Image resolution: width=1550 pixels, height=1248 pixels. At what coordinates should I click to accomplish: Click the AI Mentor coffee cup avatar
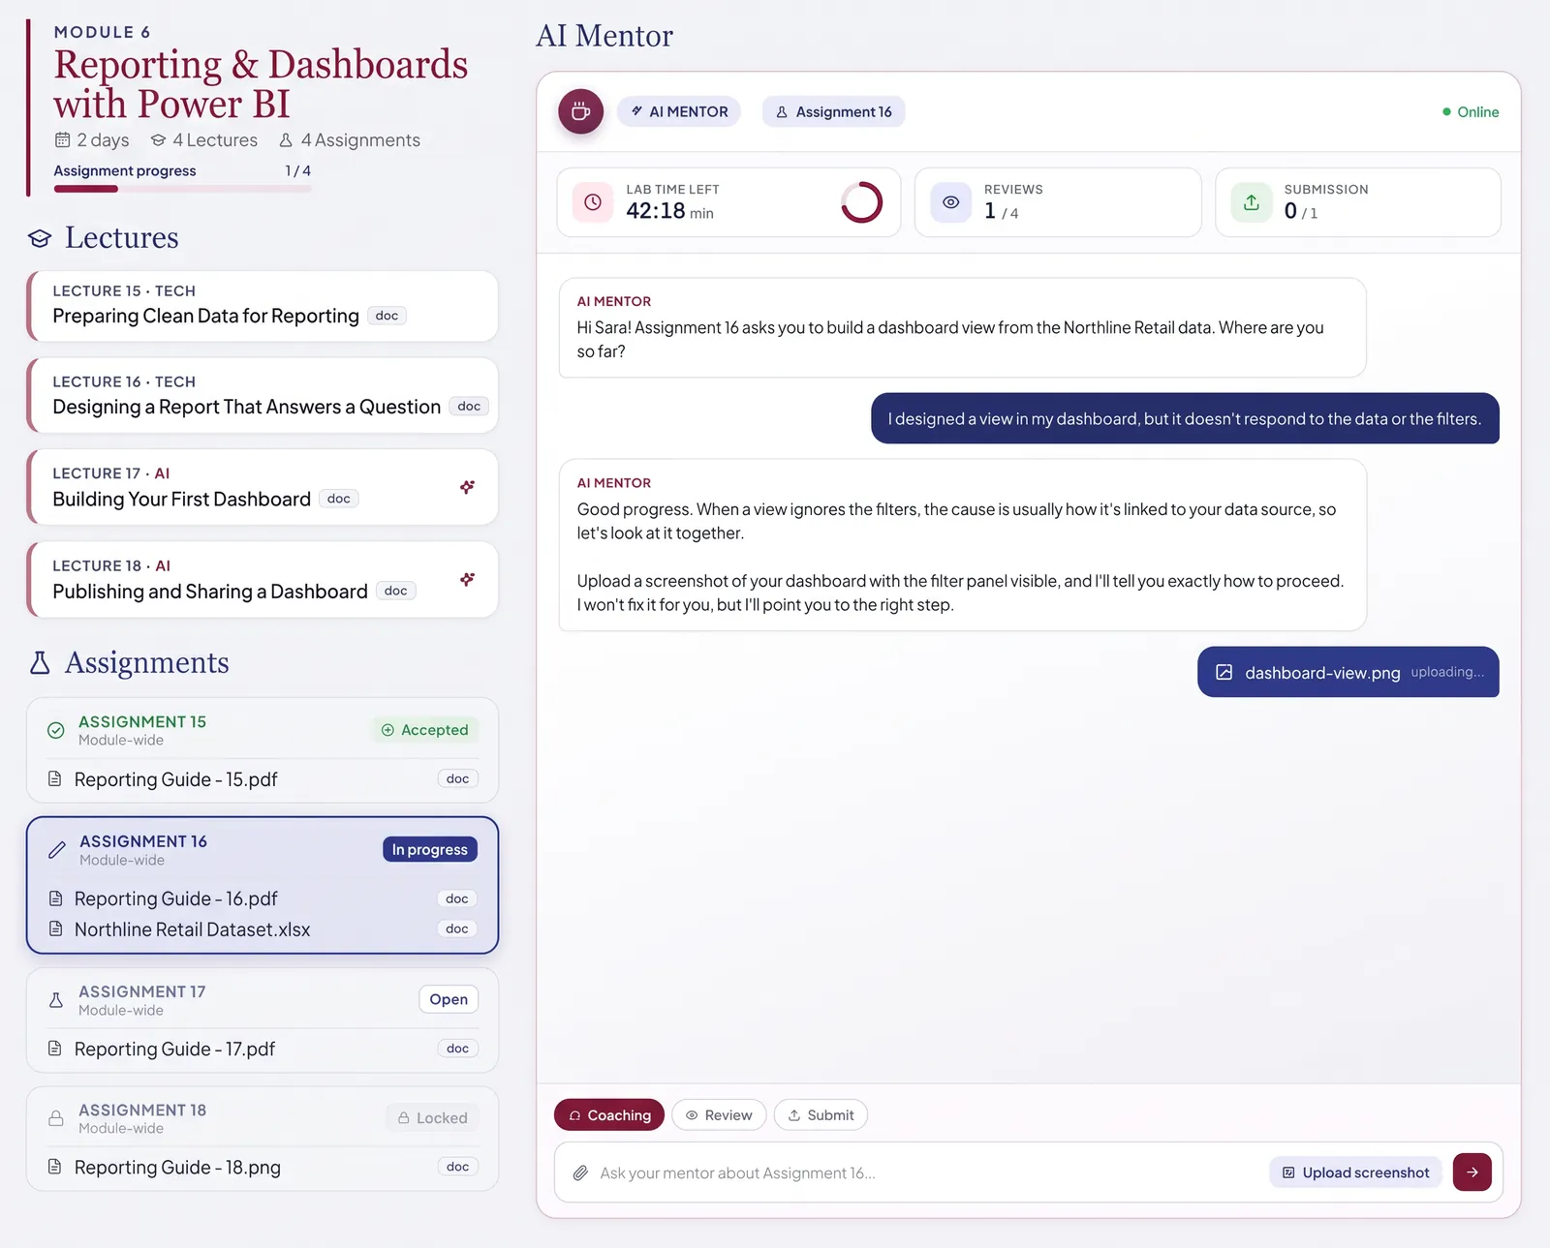[x=580, y=112]
